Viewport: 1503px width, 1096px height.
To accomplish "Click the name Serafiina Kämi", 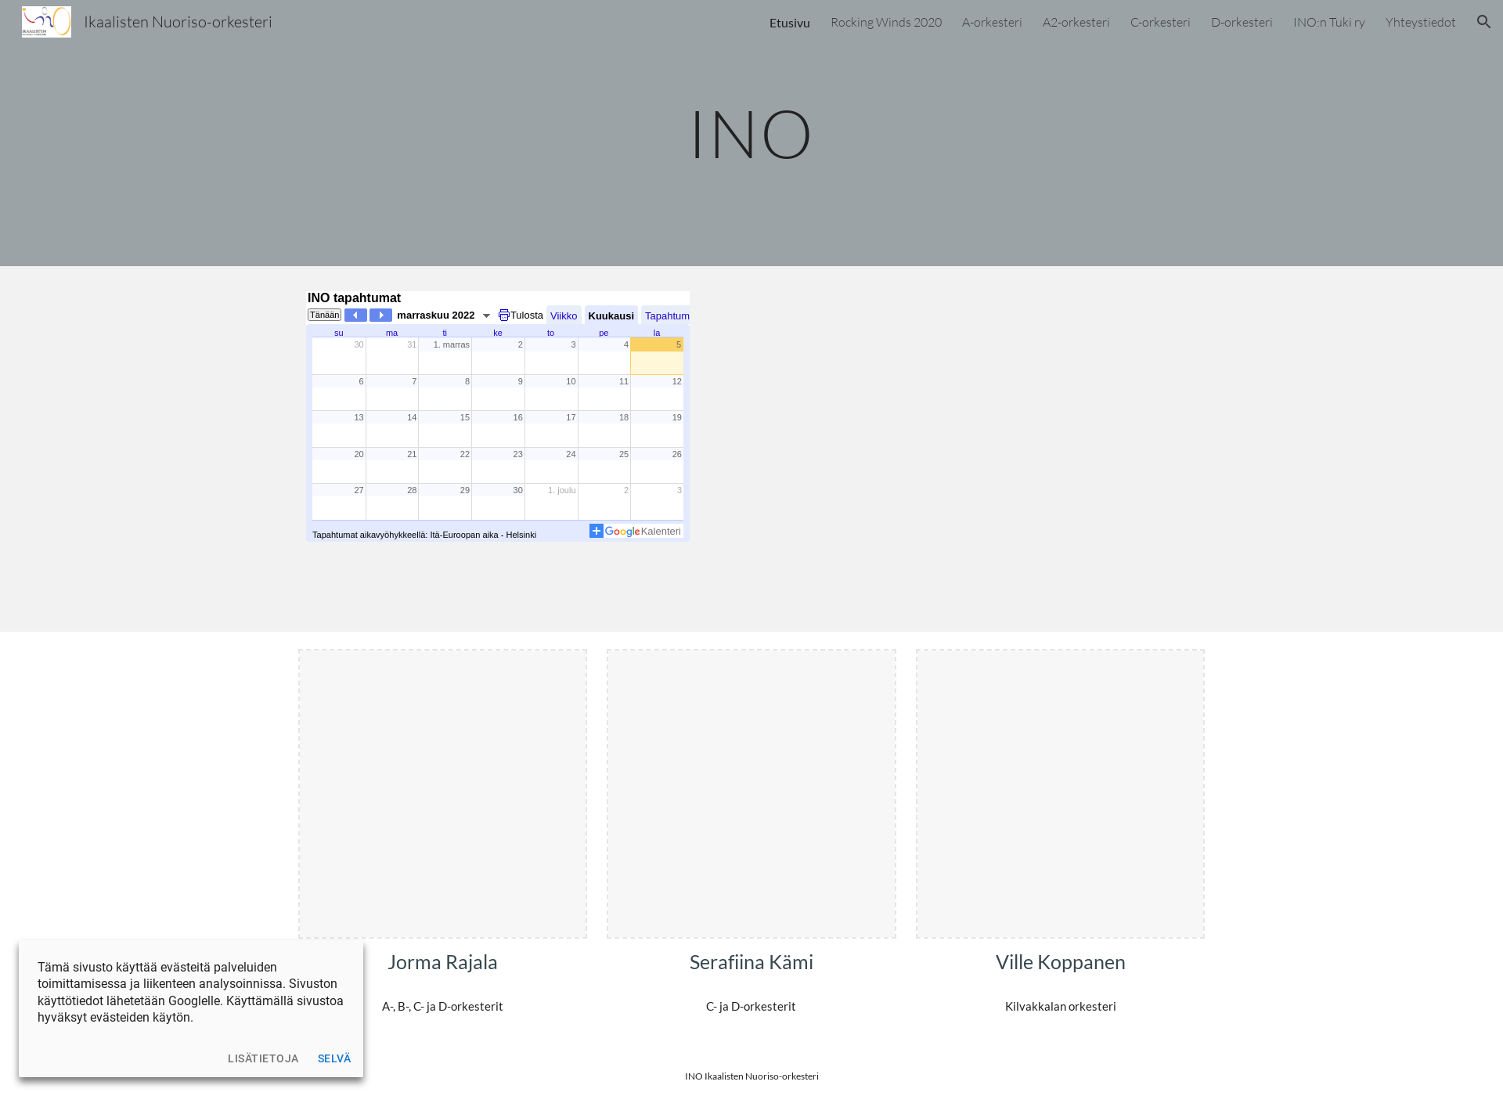I will (x=751, y=962).
